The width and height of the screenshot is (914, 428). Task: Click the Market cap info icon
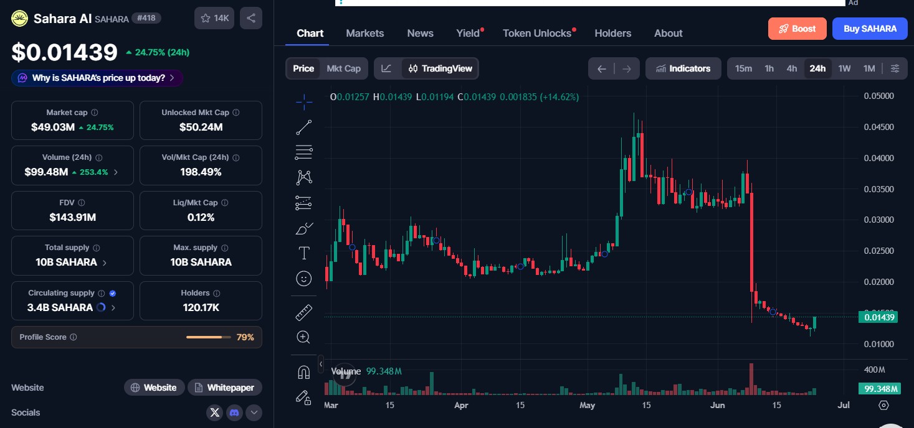[95, 113]
